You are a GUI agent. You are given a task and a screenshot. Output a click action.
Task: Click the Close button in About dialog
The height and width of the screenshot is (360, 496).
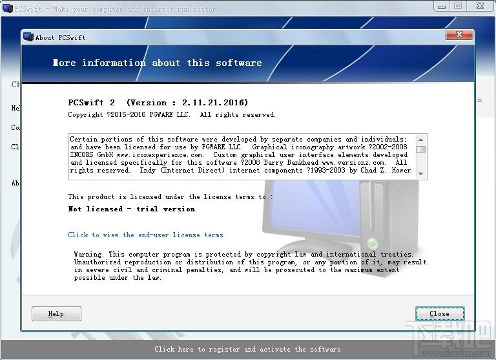pyautogui.click(x=440, y=313)
